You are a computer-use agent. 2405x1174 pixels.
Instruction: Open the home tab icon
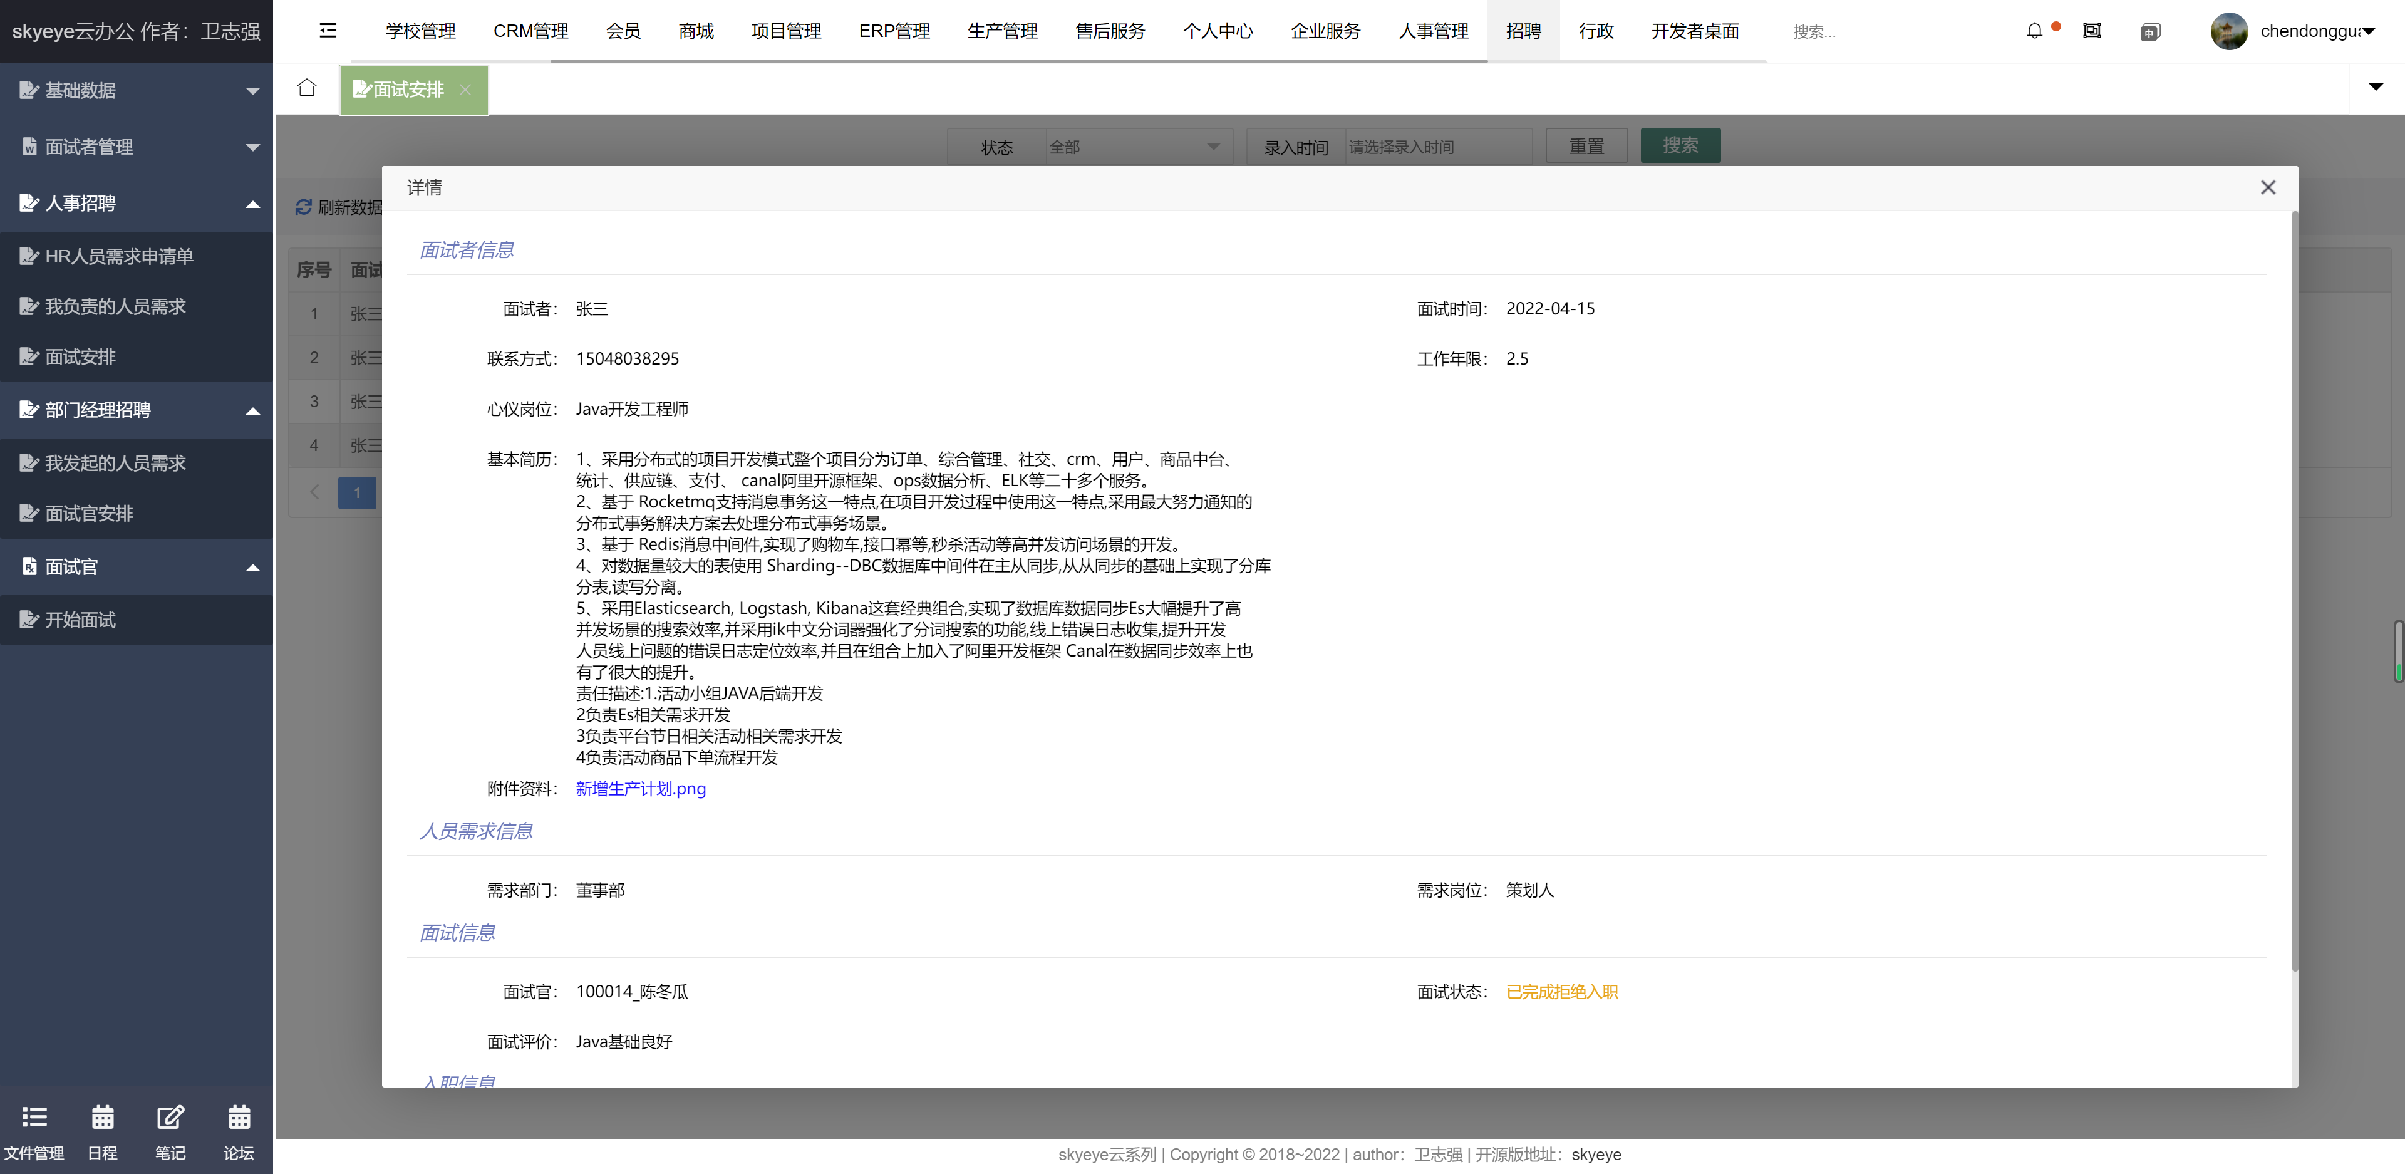coord(307,88)
